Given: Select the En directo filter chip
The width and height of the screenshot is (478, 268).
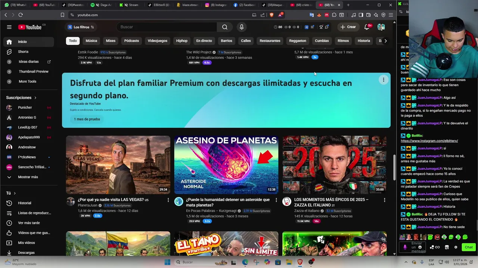Looking at the screenshot, I should tap(204, 41).
